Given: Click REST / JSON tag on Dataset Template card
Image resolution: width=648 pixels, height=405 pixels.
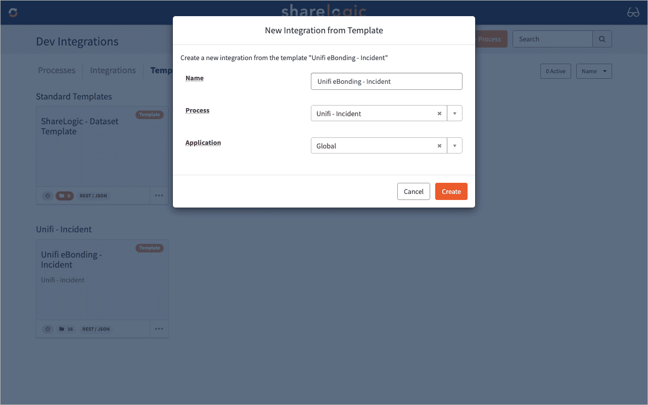Looking at the screenshot, I should tap(94, 195).
